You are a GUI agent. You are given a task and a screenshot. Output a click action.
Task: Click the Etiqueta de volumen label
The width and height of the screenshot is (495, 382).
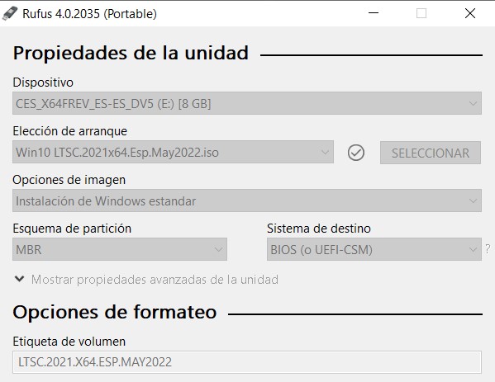(x=69, y=342)
